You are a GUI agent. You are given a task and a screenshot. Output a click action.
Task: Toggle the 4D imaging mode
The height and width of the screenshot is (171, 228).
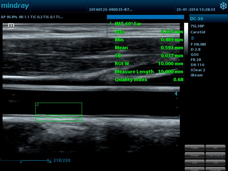click(x=215, y=148)
